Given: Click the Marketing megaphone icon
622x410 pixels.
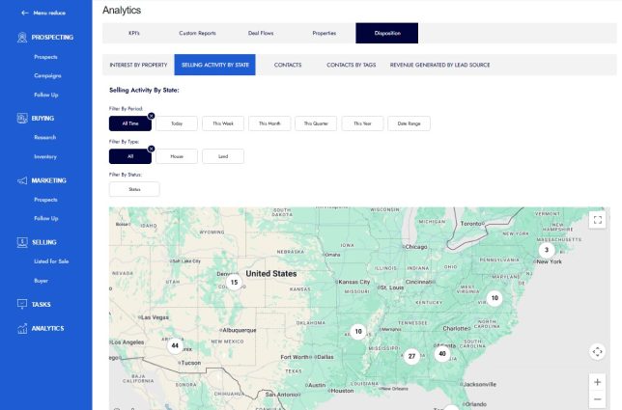Looking at the screenshot, I should 22,180.
